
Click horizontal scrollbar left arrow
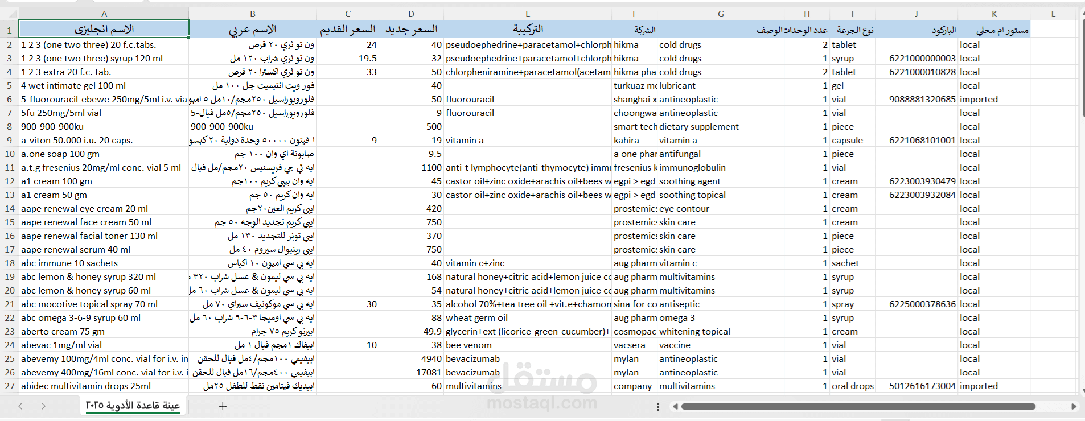[675, 407]
